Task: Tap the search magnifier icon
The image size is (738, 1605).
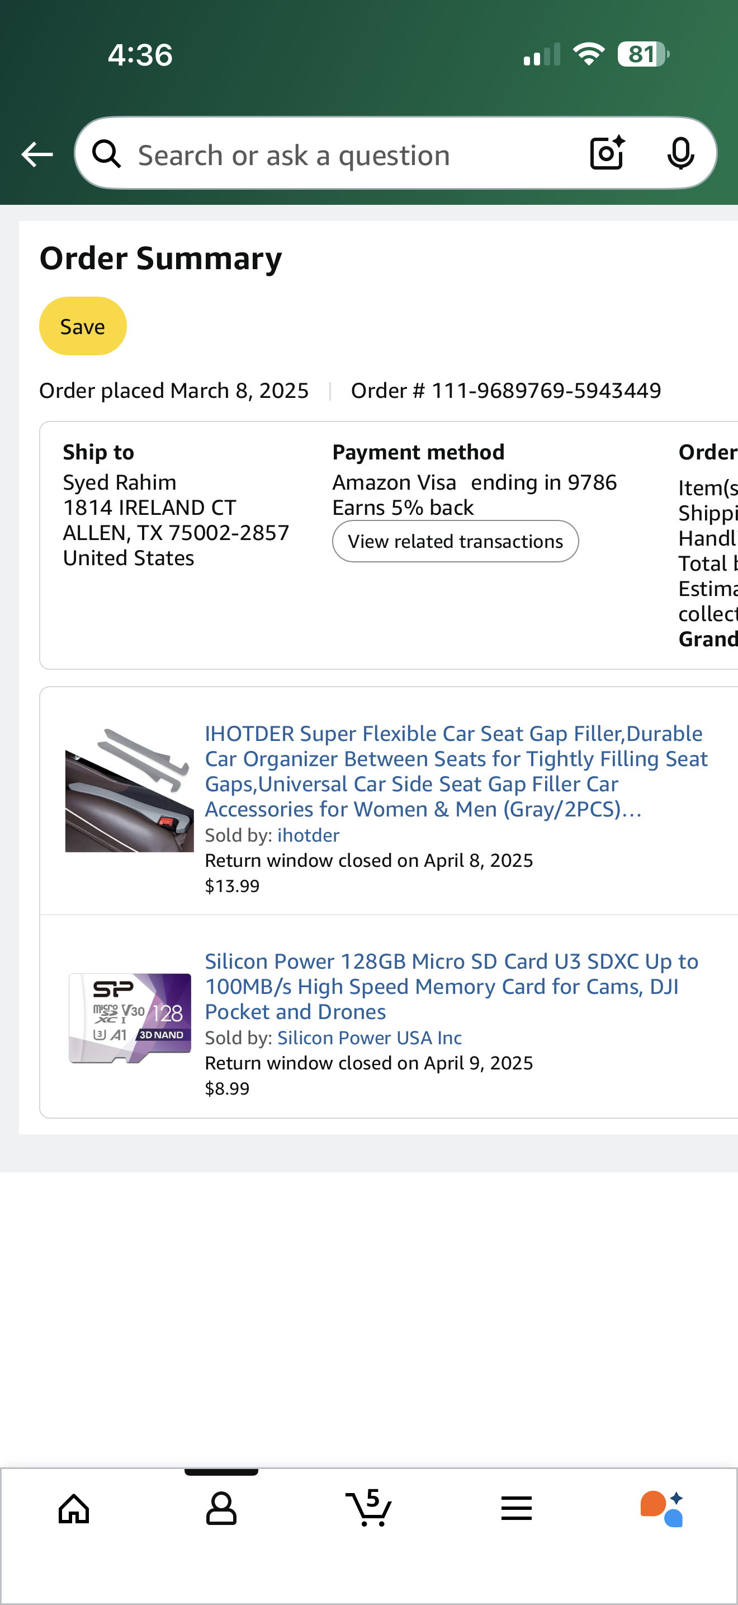Action: 106,154
